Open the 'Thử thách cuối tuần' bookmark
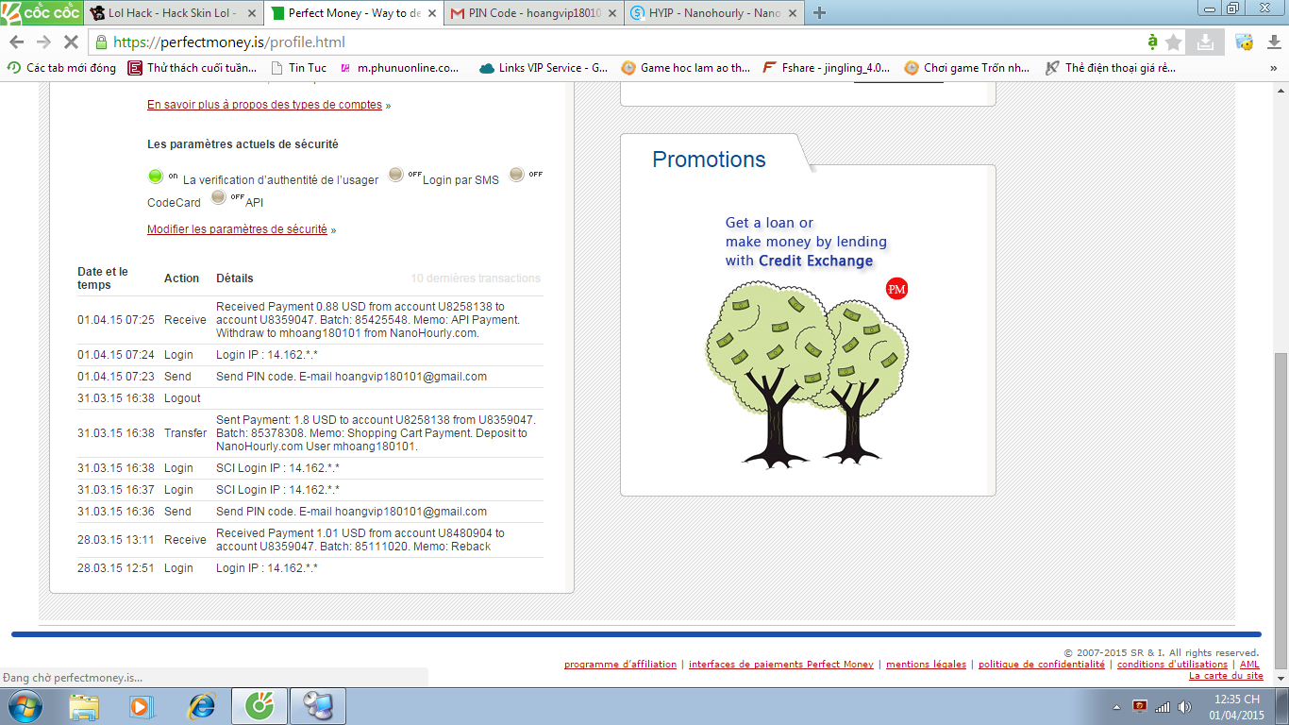1289x725 pixels. pos(193,68)
